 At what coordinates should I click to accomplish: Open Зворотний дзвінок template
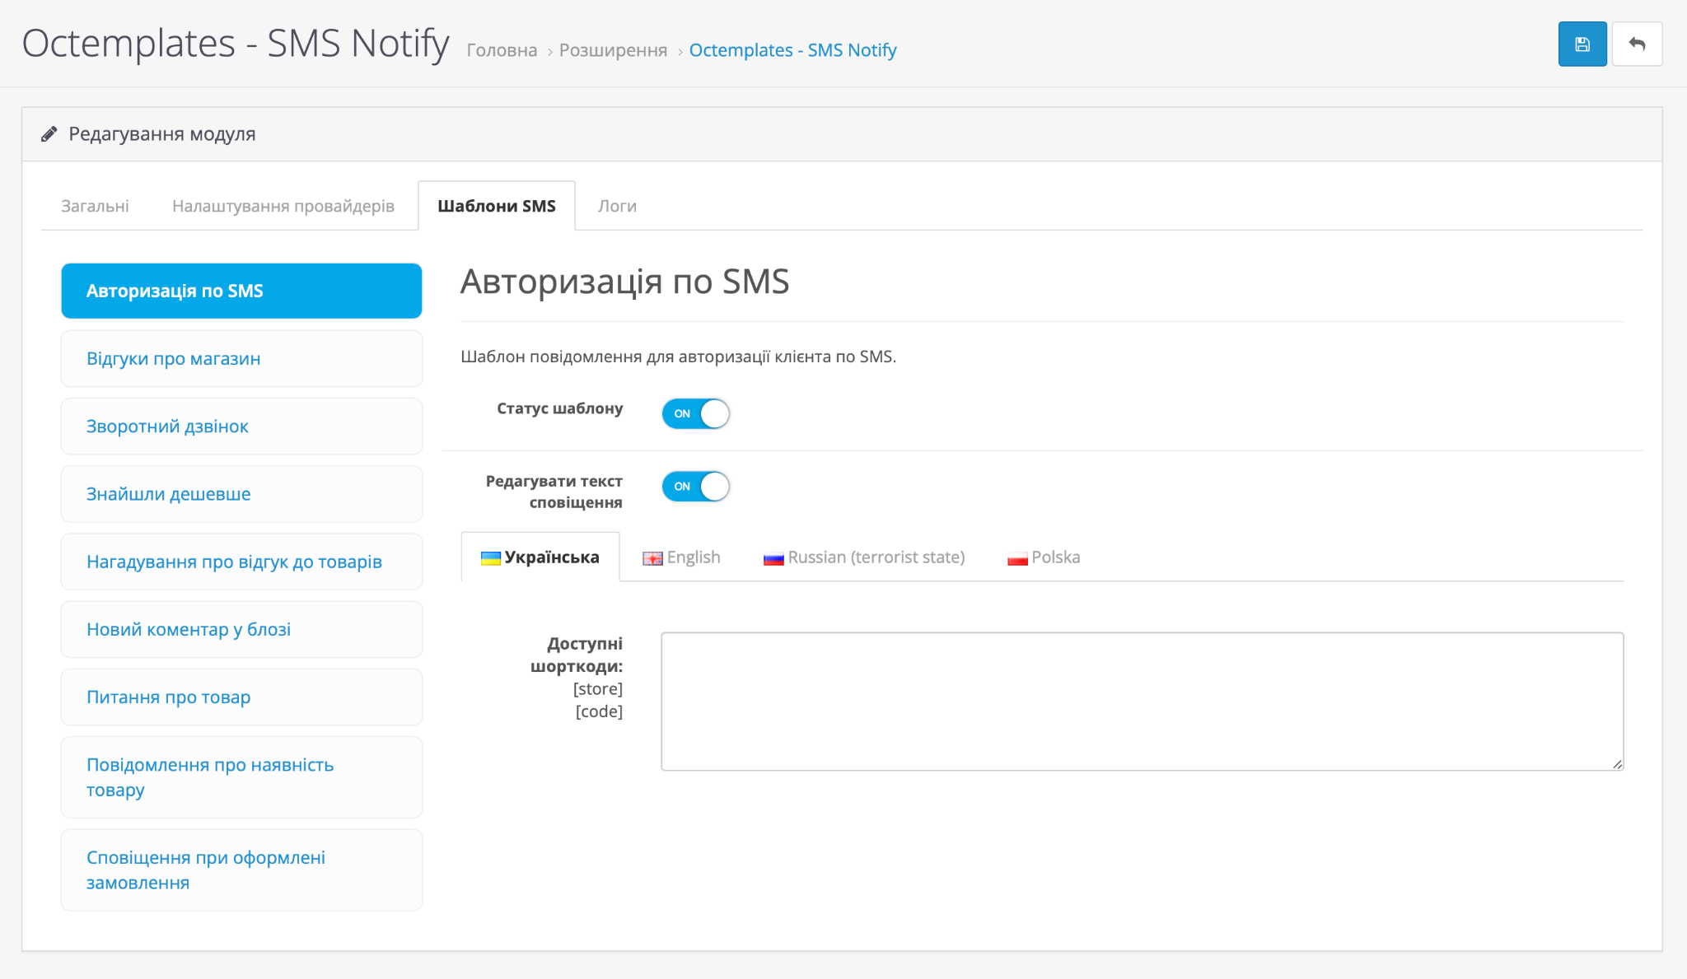241,427
